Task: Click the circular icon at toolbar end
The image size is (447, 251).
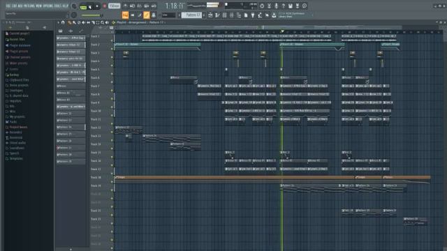Action: coord(305,6)
